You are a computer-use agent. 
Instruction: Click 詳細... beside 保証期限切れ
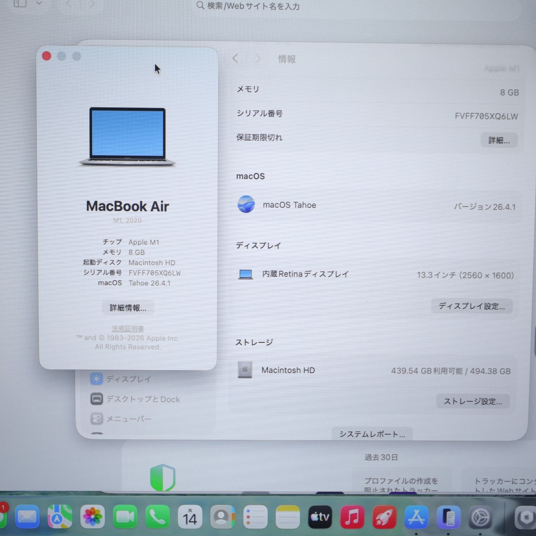coord(499,140)
